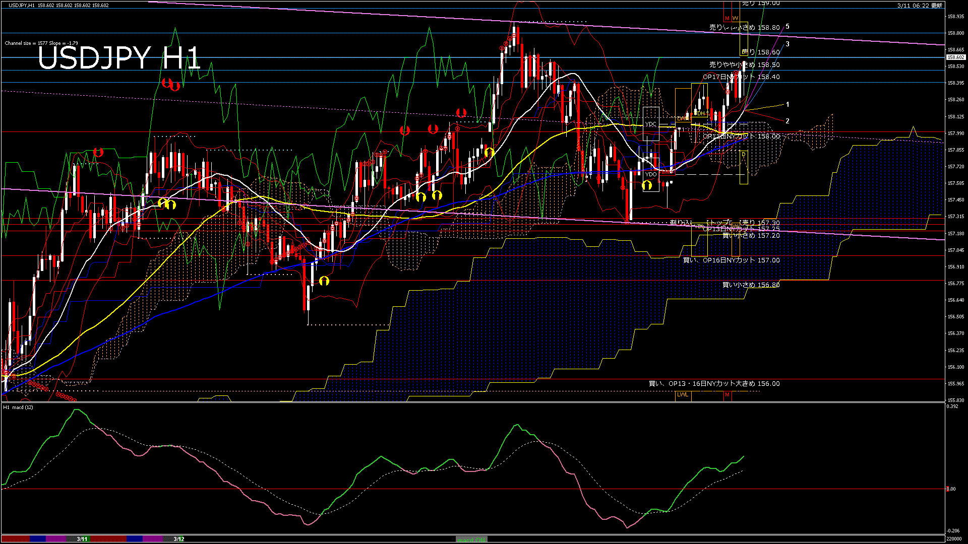This screenshot has height=544, width=968.
Task: Click the yellow arrow signal beside the YDO box
Action: point(647,186)
